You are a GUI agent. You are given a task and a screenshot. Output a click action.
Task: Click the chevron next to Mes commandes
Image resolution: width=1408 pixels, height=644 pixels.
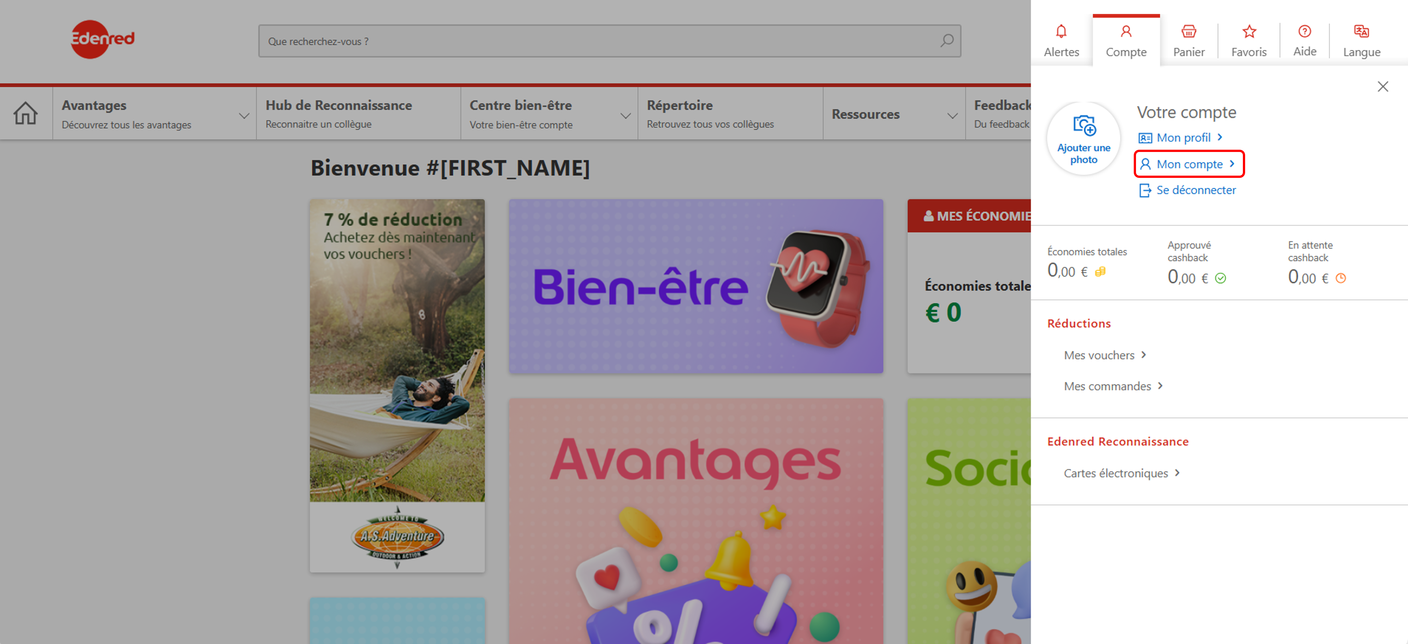click(x=1160, y=386)
